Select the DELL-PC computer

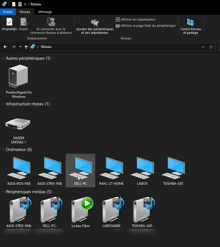click(81, 171)
